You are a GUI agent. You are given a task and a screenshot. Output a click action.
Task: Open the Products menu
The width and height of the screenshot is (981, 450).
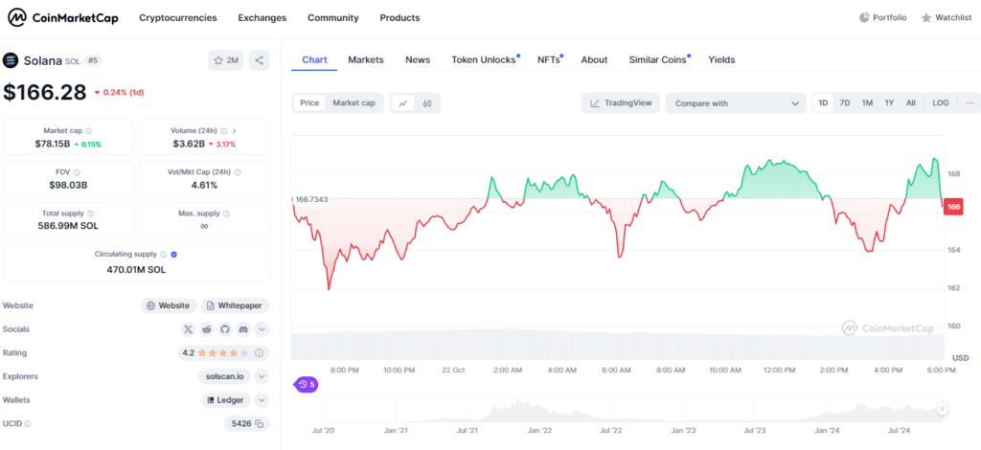tap(399, 17)
